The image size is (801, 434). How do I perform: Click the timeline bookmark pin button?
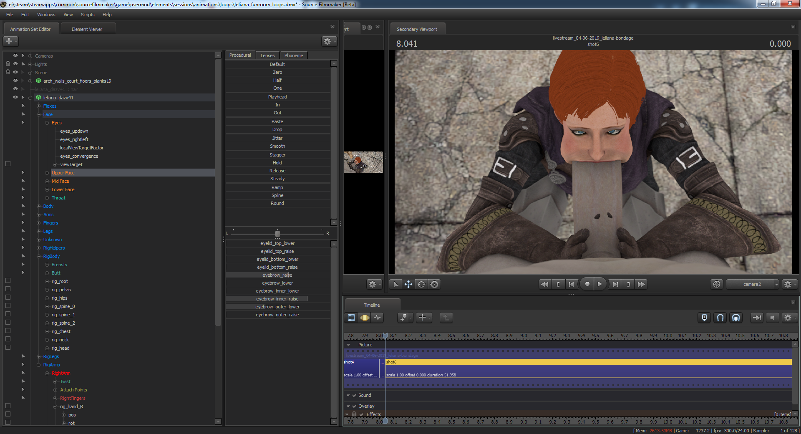tap(405, 318)
